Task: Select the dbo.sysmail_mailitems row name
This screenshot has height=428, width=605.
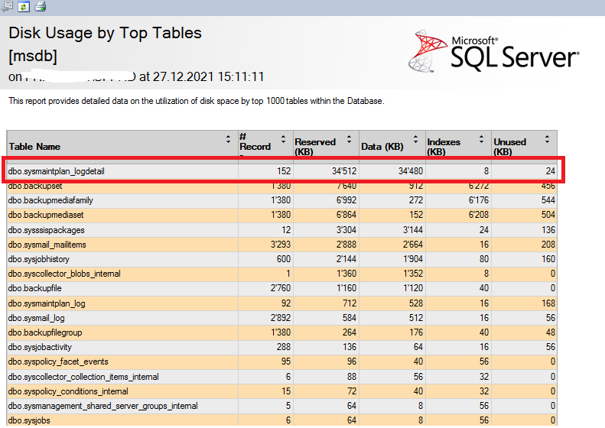Action: [x=47, y=245]
